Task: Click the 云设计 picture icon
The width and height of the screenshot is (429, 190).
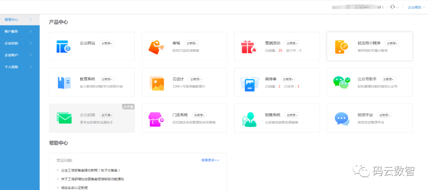Action: pos(157,83)
